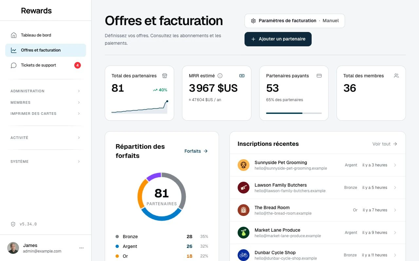Select Offres et facturation menu item
The width and height of the screenshot is (419, 261).
(46, 50)
